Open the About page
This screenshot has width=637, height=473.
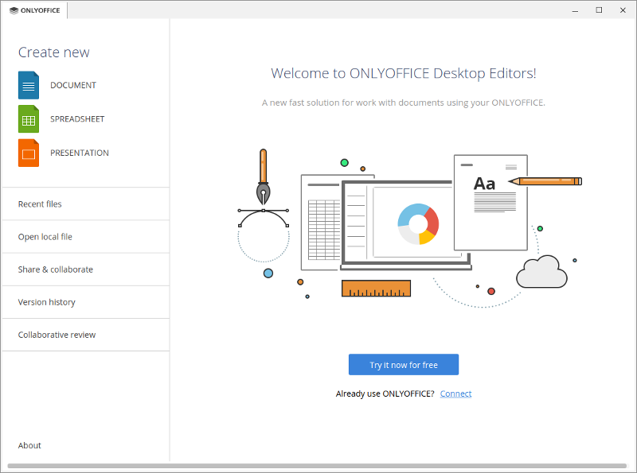tap(29, 445)
